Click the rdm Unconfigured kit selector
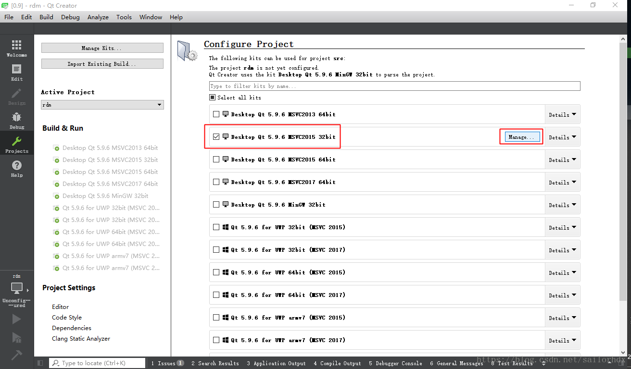The image size is (631, 369). 17,291
